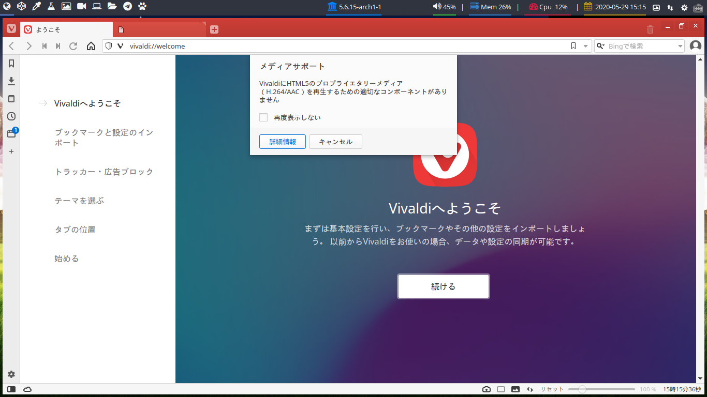Open Vivaldi settings gear
Viewport: 707px width, 397px height.
[11, 374]
